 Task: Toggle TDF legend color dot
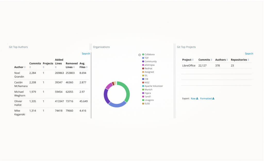tap(143, 58)
